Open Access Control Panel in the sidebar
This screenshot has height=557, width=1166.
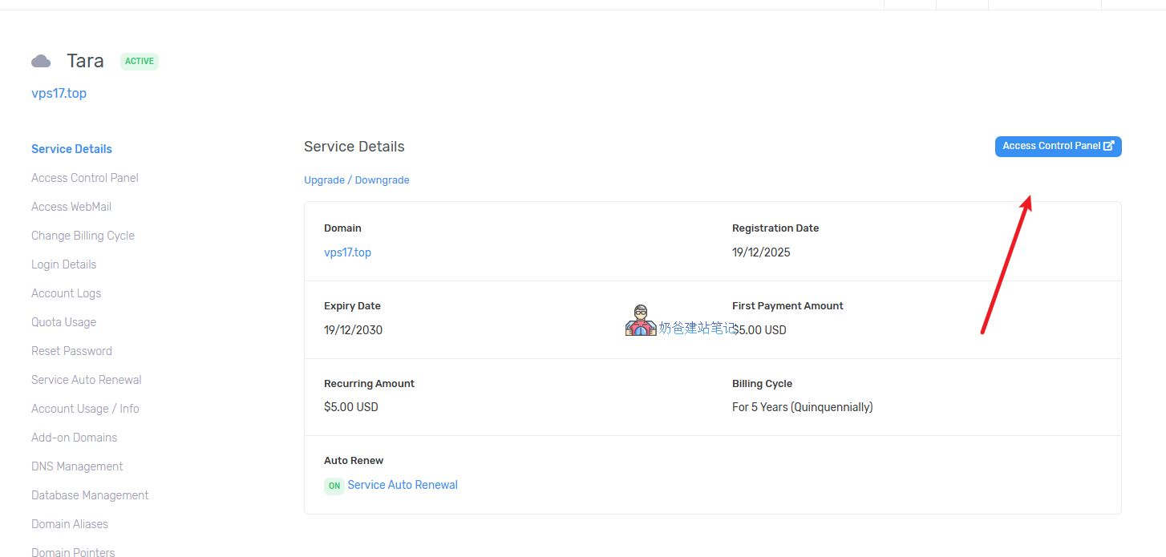85,178
